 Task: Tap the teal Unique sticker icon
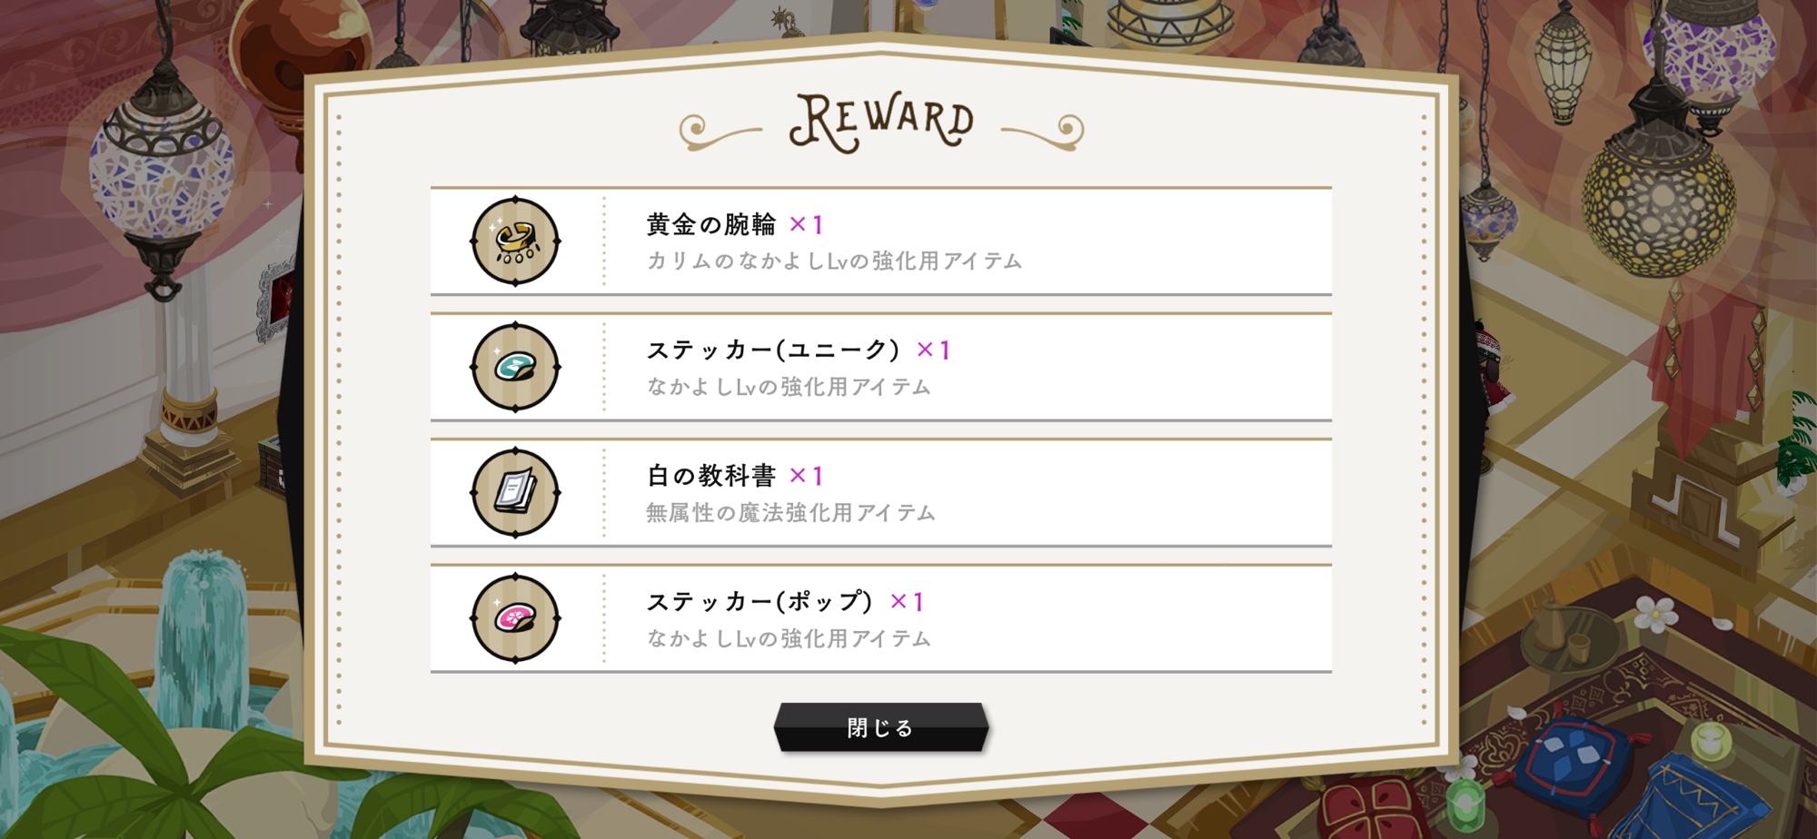click(515, 367)
